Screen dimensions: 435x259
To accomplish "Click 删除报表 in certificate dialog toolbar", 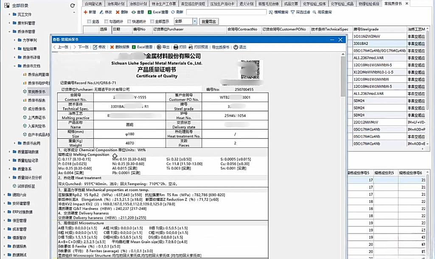I will pyautogui.click(x=120, y=47).
